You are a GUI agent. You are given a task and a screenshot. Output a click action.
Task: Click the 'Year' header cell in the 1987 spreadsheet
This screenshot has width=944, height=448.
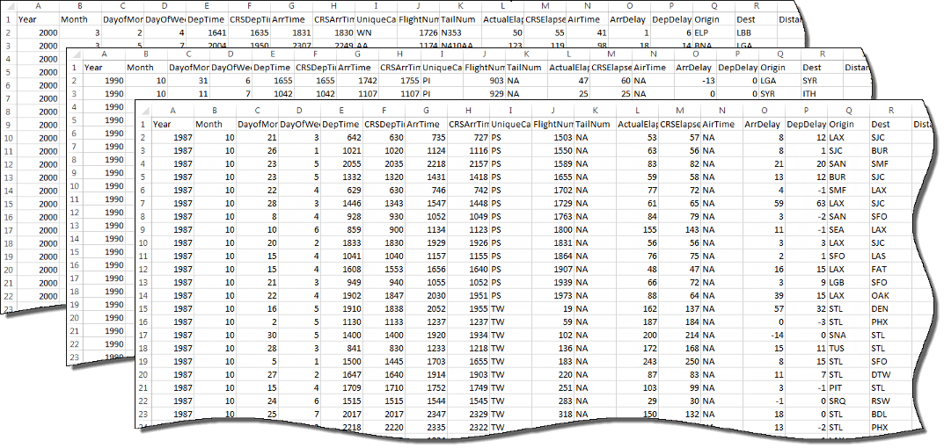[172, 125]
